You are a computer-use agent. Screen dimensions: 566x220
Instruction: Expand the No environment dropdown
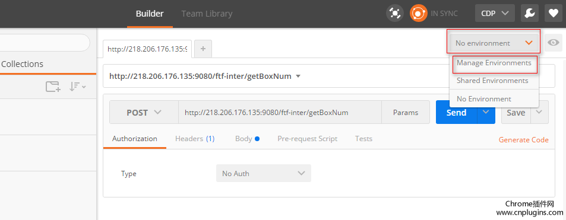click(494, 43)
